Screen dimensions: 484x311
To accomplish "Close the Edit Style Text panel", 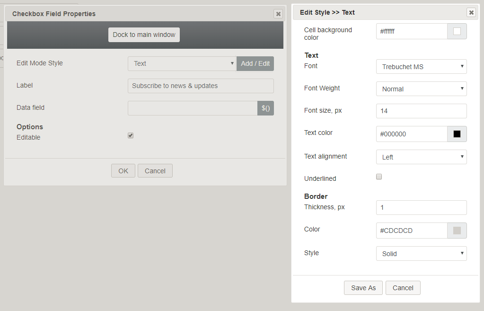I will coord(471,12).
